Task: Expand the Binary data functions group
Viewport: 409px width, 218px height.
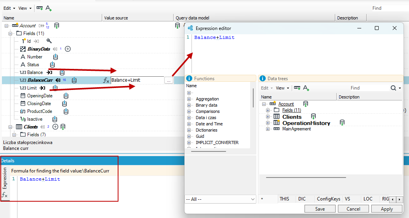Action: point(189,105)
